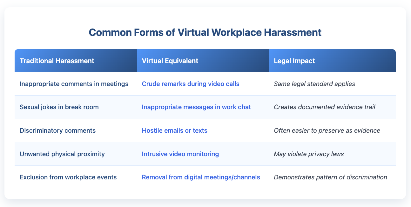Viewport: 411px width, 207px height.
Task: Open the 'Inappropriate messages in work chat' link
Action: (196, 107)
